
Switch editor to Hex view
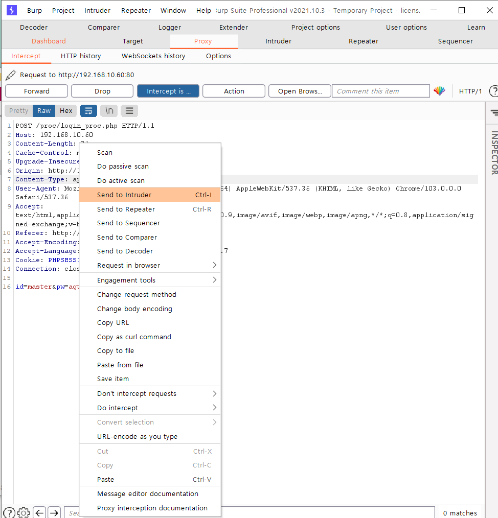(66, 111)
